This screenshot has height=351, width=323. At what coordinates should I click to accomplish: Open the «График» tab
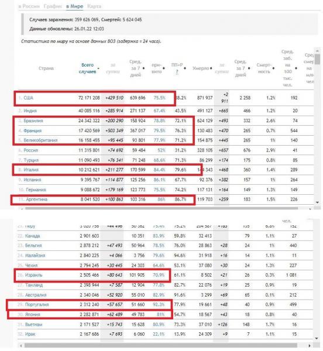(x=53, y=6)
